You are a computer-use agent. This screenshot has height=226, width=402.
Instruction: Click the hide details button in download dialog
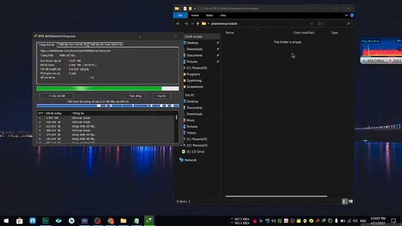coord(57,96)
